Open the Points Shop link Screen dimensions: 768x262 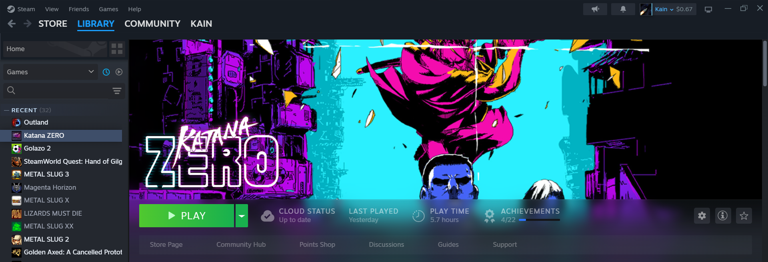pyautogui.click(x=317, y=244)
